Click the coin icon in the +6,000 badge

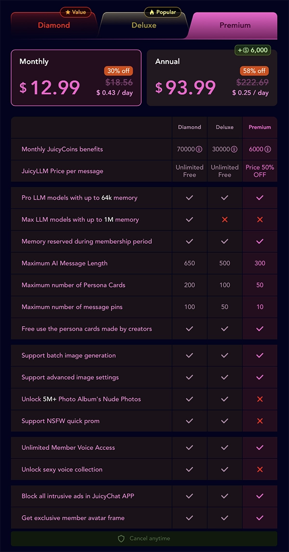click(247, 50)
